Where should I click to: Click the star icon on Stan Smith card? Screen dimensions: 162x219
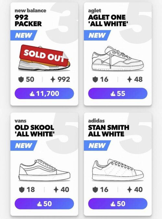(130, 189)
